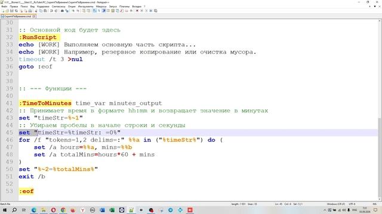Redo the change via toolbar icon
Viewport: 382px width, 214px height.
56,11
